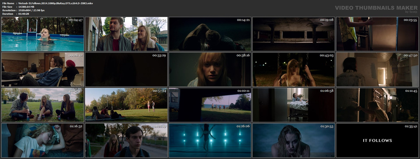Select the thumbnail at 00:04:47
The image size is (420, 159).
point(43,34)
